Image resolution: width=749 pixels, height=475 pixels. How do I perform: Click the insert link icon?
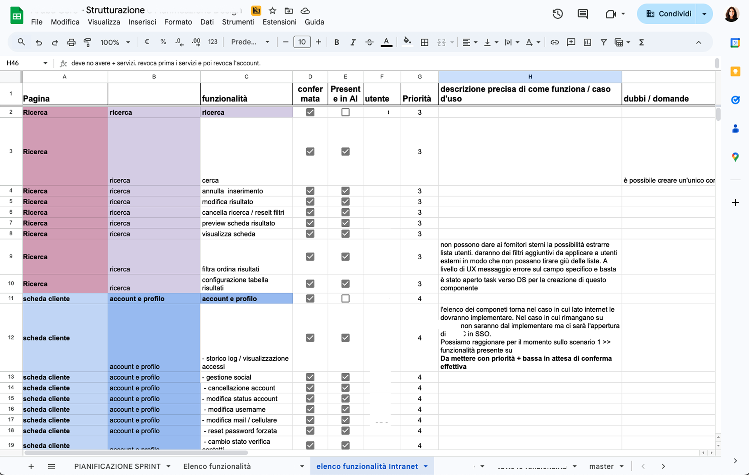pyautogui.click(x=554, y=42)
